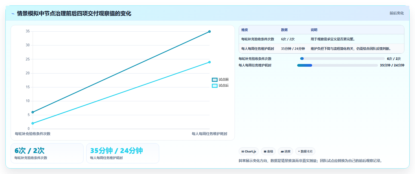The width and height of the screenshot is (415, 174).
Task: Click the x-axis label 每轮补充验收条件次数
Action: coord(33,134)
